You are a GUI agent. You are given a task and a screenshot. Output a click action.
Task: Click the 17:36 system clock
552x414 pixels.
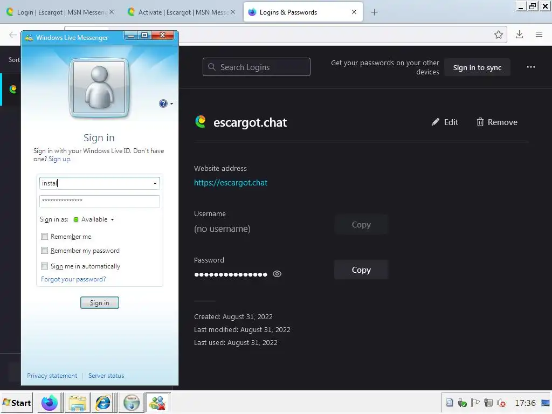click(525, 403)
